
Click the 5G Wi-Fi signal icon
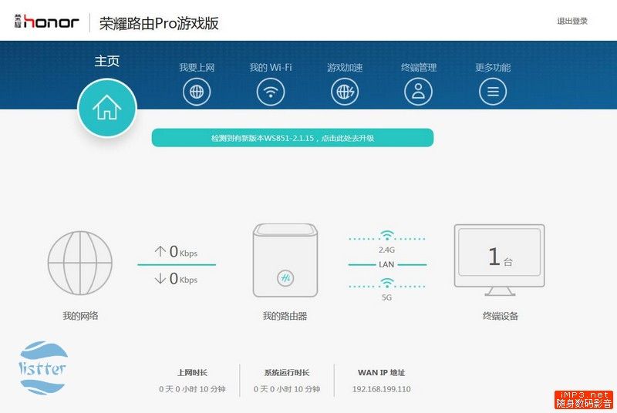pyautogui.click(x=387, y=283)
